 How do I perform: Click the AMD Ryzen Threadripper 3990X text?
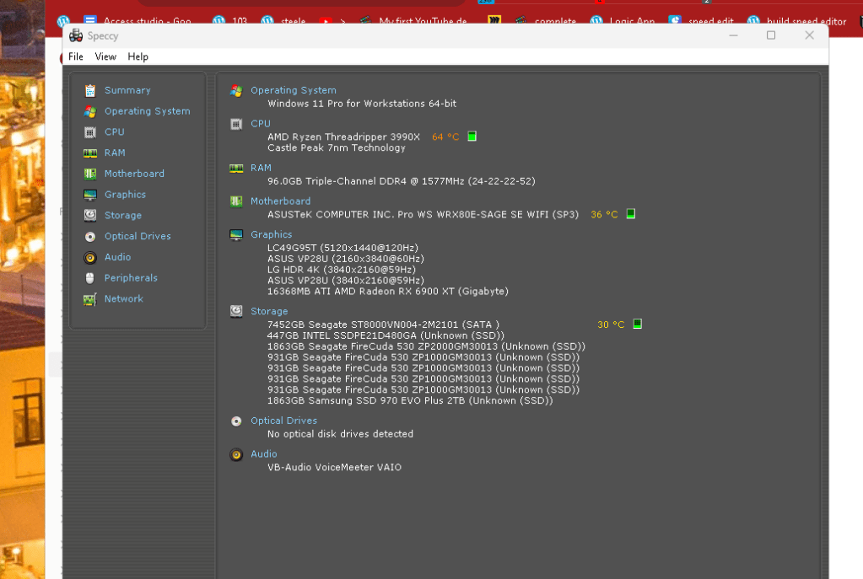tap(343, 137)
